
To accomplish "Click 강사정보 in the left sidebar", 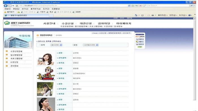I will click(14, 66).
